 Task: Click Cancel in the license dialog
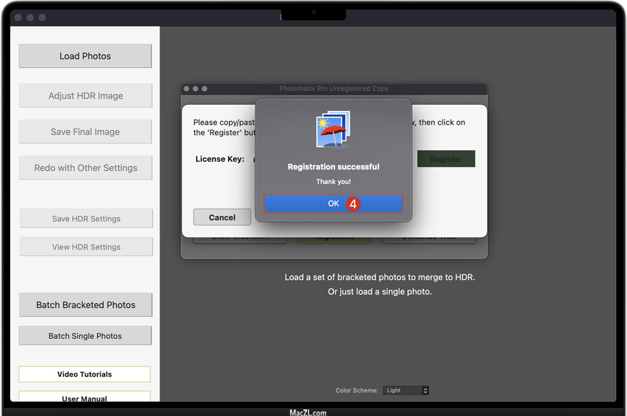pos(222,217)
